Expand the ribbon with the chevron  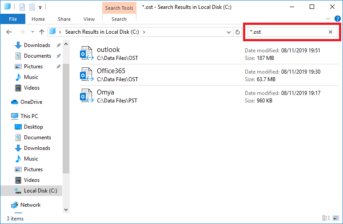click(327, 19)
